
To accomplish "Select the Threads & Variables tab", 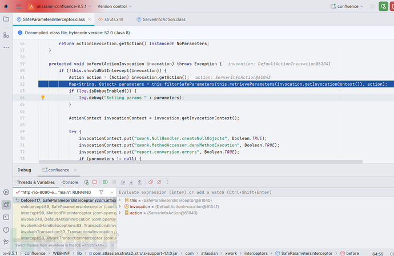I will click(x=35, y=182).
